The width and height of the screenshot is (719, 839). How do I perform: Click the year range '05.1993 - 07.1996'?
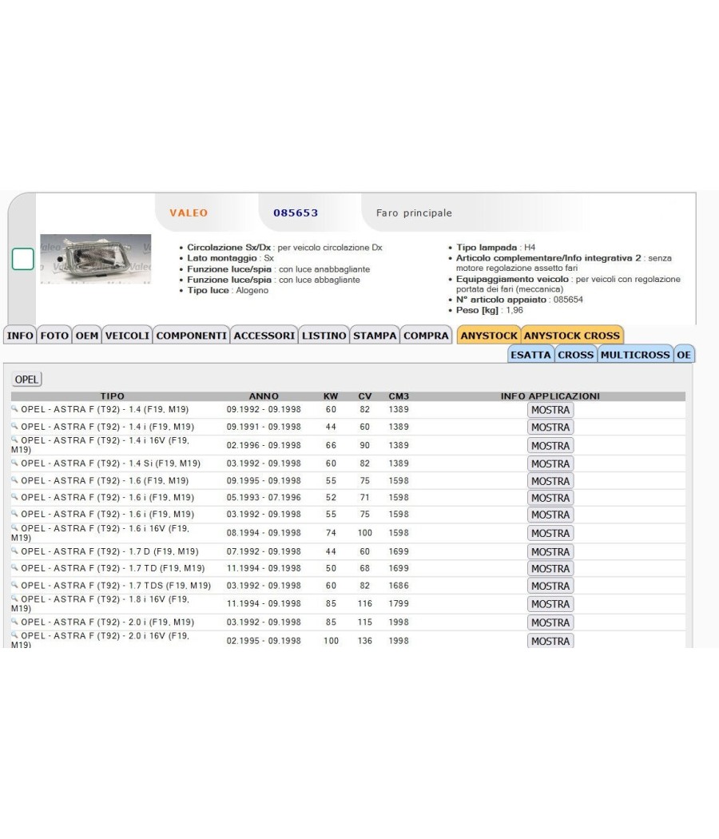(x=264, y=497)
